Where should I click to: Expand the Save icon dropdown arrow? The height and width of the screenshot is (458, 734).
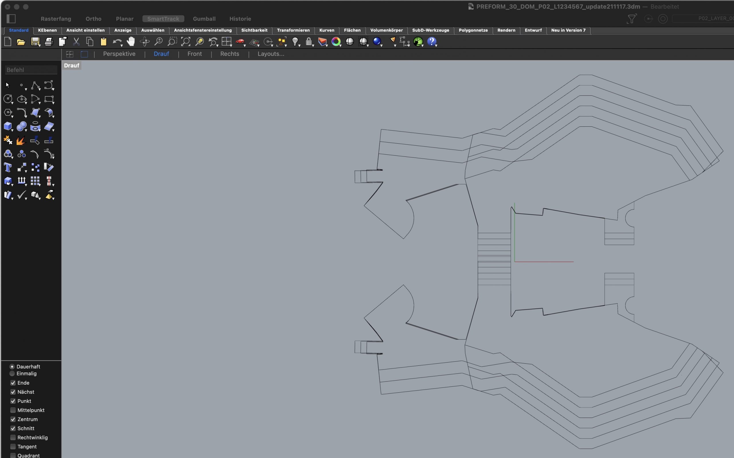(40, 46)
